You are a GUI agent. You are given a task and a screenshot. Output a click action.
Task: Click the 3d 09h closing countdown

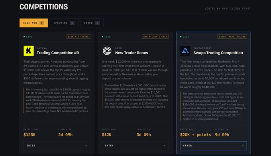(x=143, y=134)
